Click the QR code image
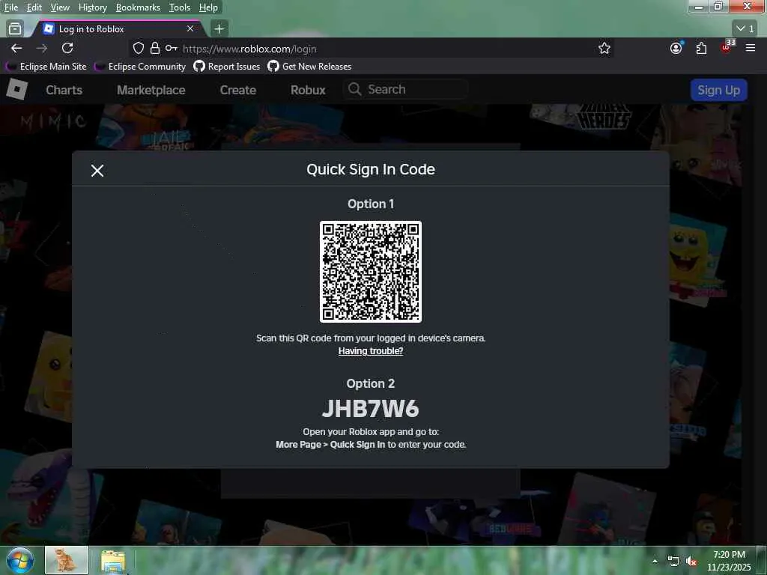The width and height of the screenshot is (767, 575). pyautogui.click(x=371, y=272)
